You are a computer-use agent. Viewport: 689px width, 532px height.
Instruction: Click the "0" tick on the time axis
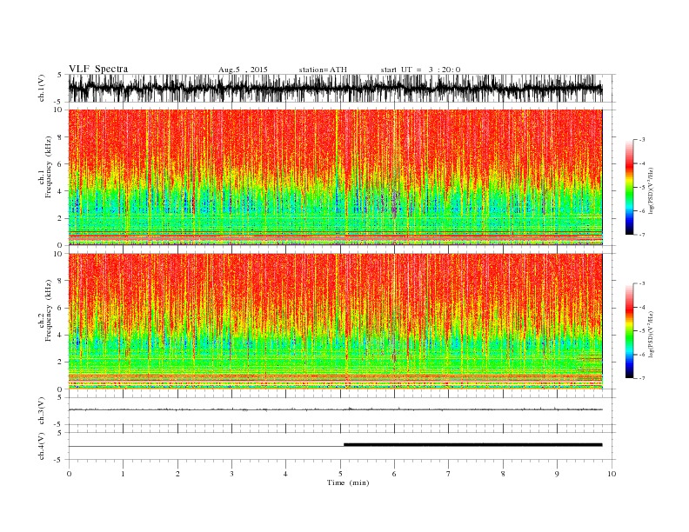pyautogui.click(x=69, y=474)
